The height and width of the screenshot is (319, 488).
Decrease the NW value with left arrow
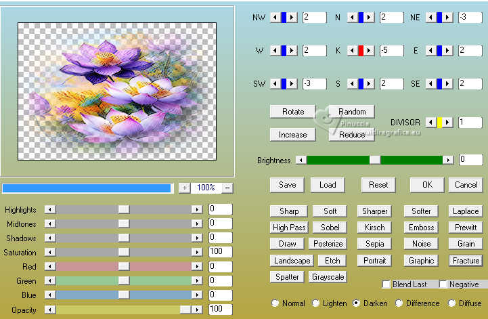275,17
